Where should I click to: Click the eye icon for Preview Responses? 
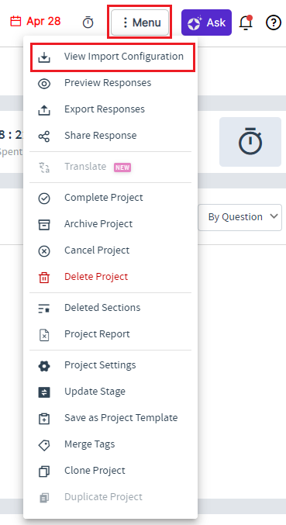pos(44,84)
